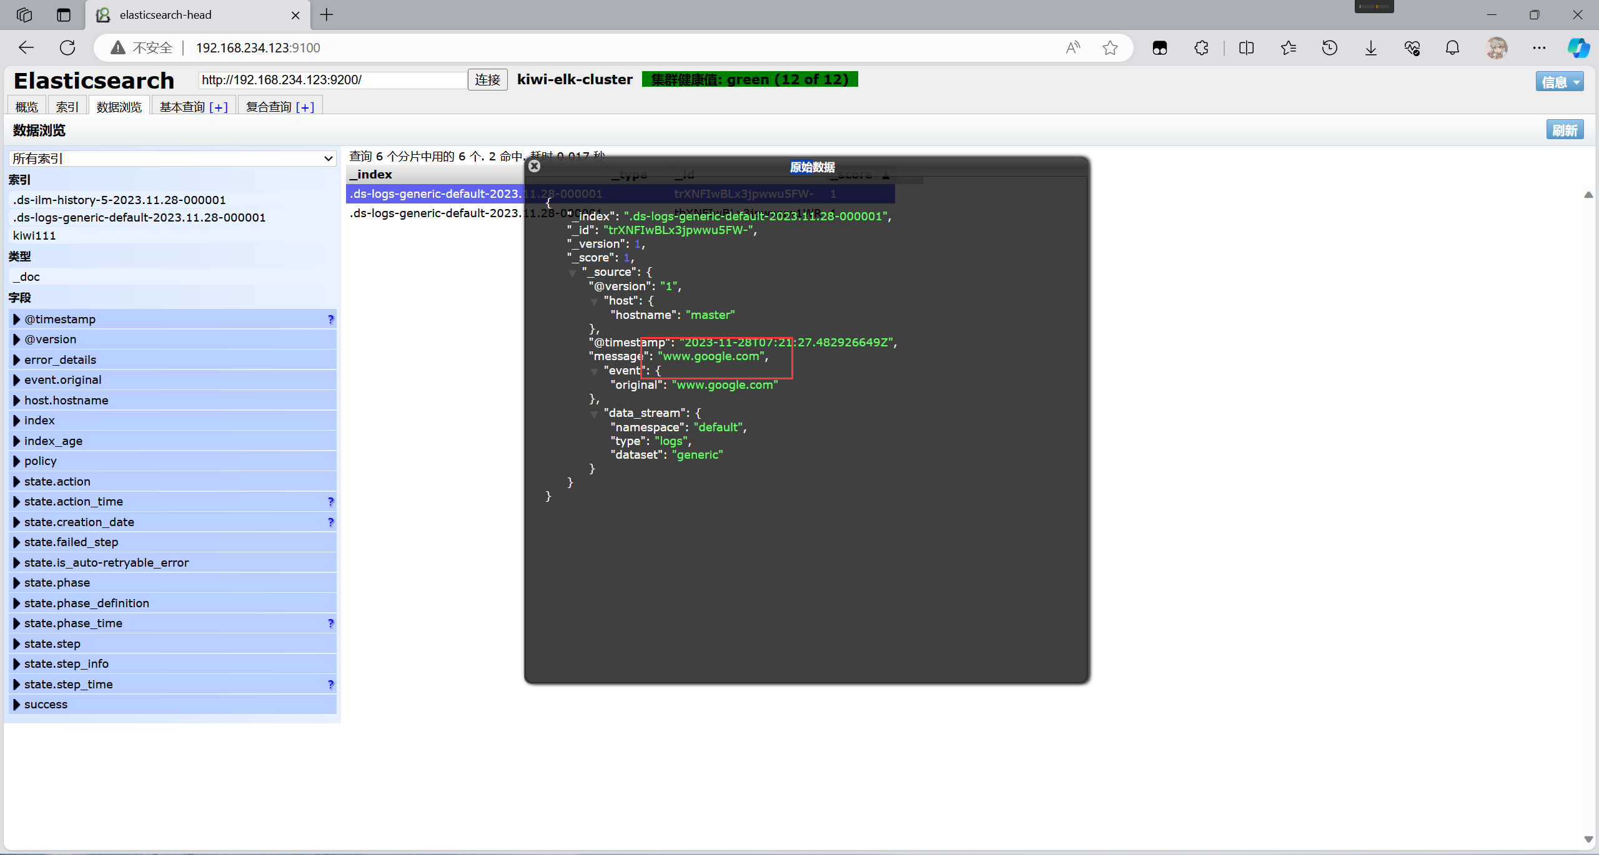Close the raw data popup dialog

click(534, 166)
